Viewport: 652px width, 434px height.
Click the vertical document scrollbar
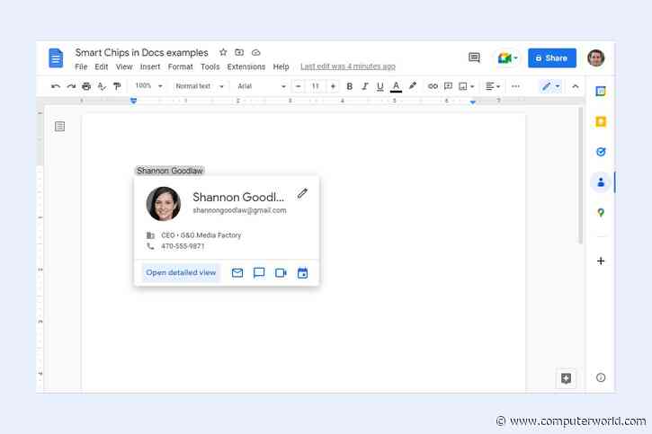click(x=580, y=176)
